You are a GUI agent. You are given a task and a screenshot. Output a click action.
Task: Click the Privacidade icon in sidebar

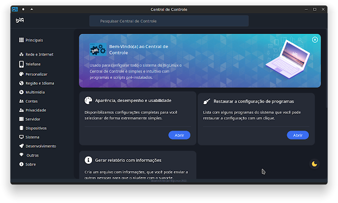(x=21, y=110)
